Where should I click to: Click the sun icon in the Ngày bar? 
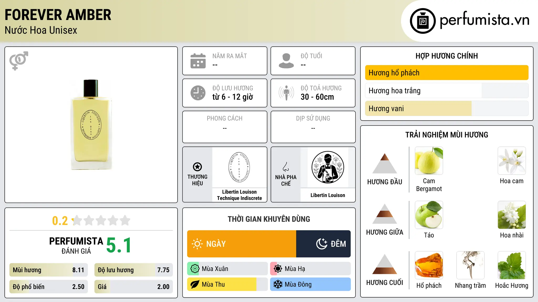click(197, 244)
